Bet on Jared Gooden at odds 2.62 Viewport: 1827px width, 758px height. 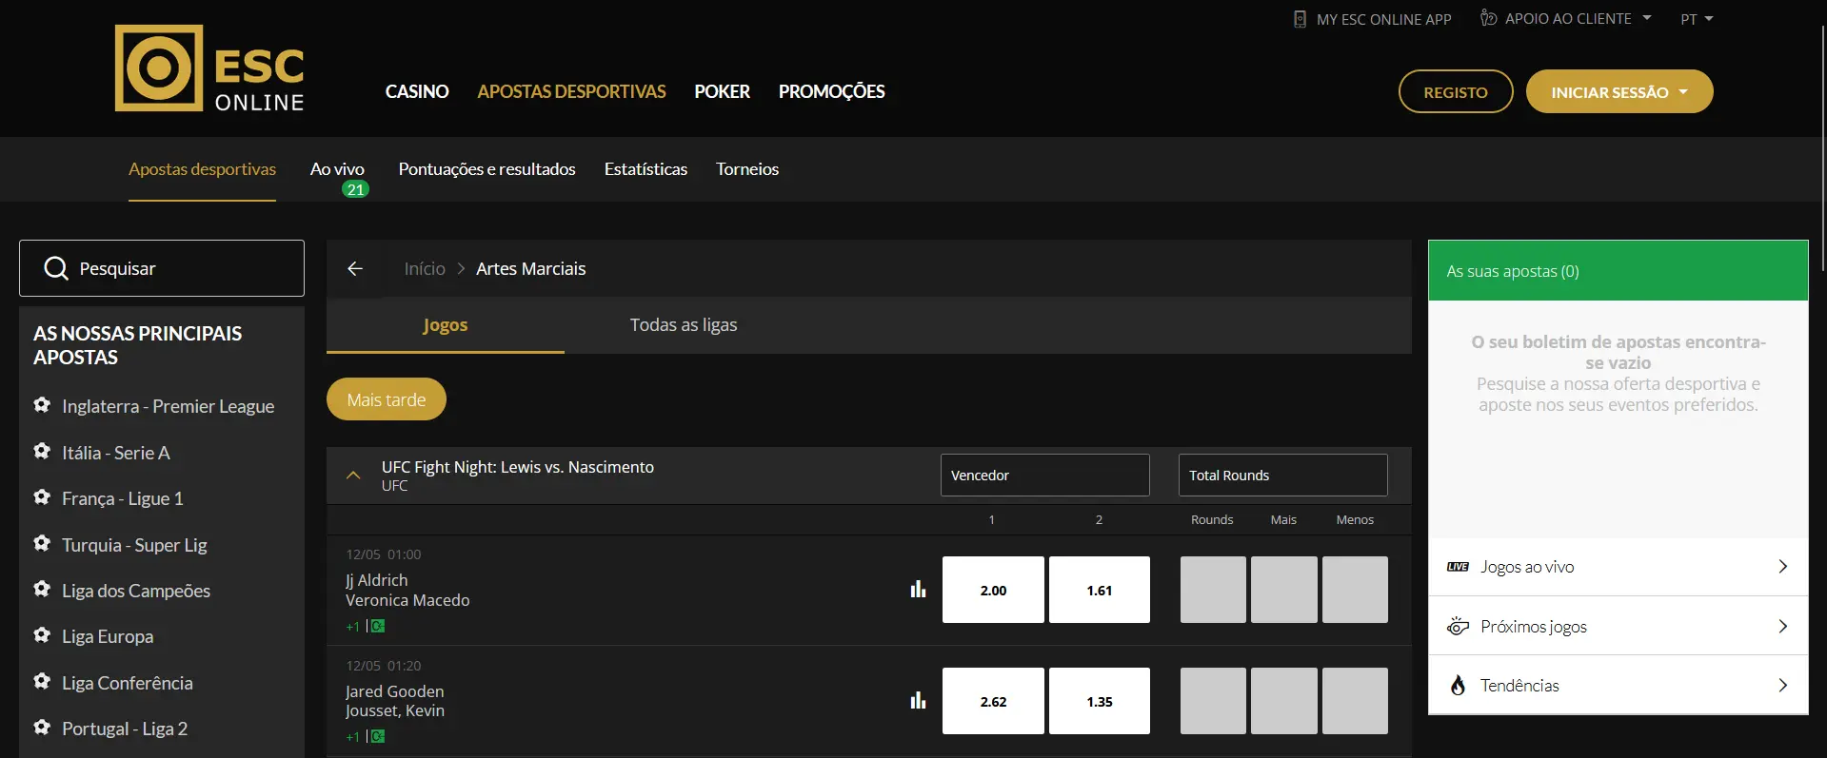point(993,701)
